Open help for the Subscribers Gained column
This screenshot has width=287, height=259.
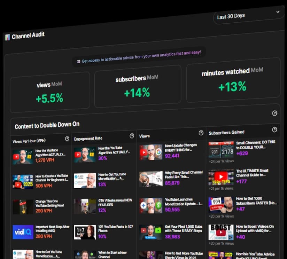[x=275, y=129]
